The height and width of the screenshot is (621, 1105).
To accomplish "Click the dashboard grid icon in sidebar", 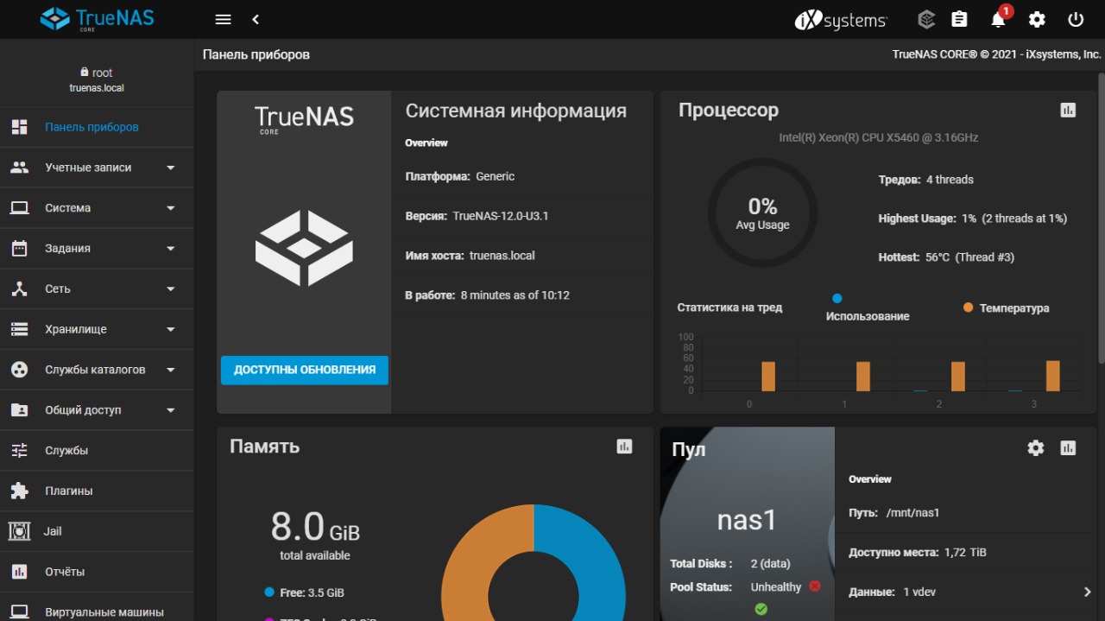I will click(19, 127).
